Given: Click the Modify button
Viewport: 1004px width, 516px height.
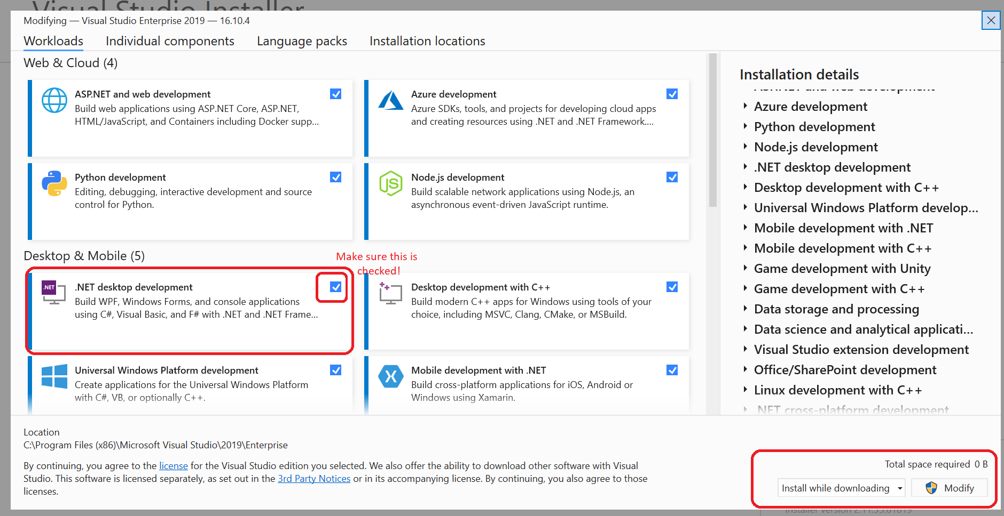Looking at the screenshot, I should click(x=949, y=488).
